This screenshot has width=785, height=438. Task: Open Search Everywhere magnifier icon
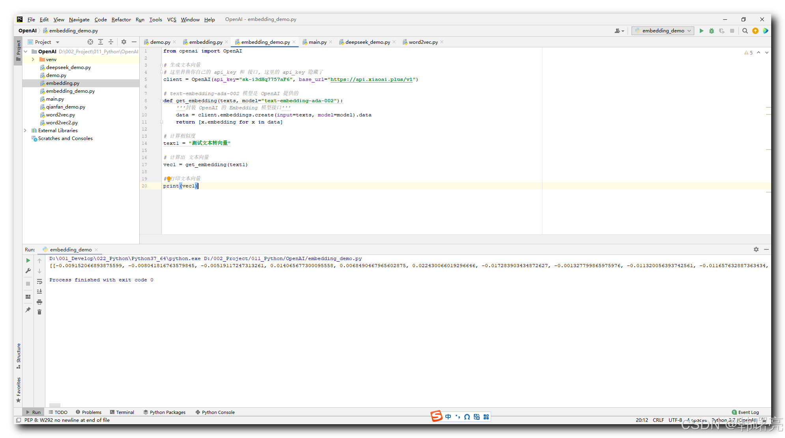pos(745,31)
